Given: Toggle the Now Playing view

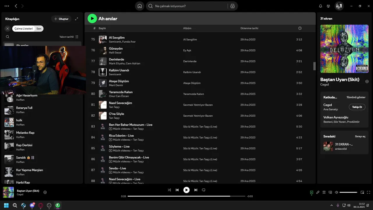Looking at the screenshot, I should coord(312,192).
